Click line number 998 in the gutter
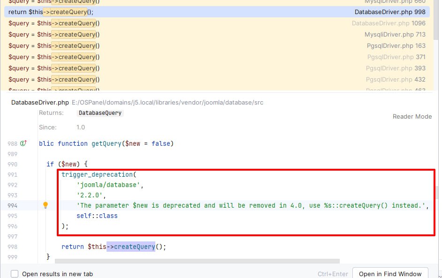 12,247
